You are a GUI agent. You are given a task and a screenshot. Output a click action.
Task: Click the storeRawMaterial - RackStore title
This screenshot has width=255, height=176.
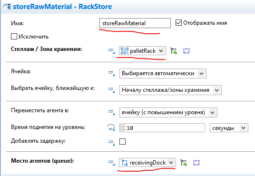[62, 7]
